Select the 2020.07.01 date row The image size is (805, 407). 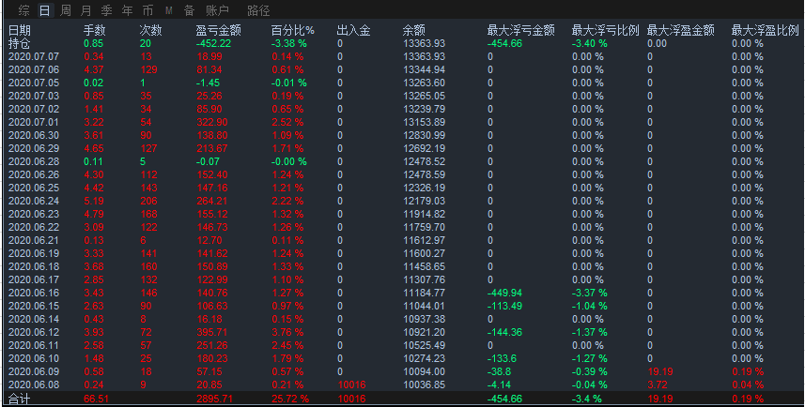[x=34, y=123]
